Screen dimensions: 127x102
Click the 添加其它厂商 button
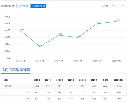(38, 6)
